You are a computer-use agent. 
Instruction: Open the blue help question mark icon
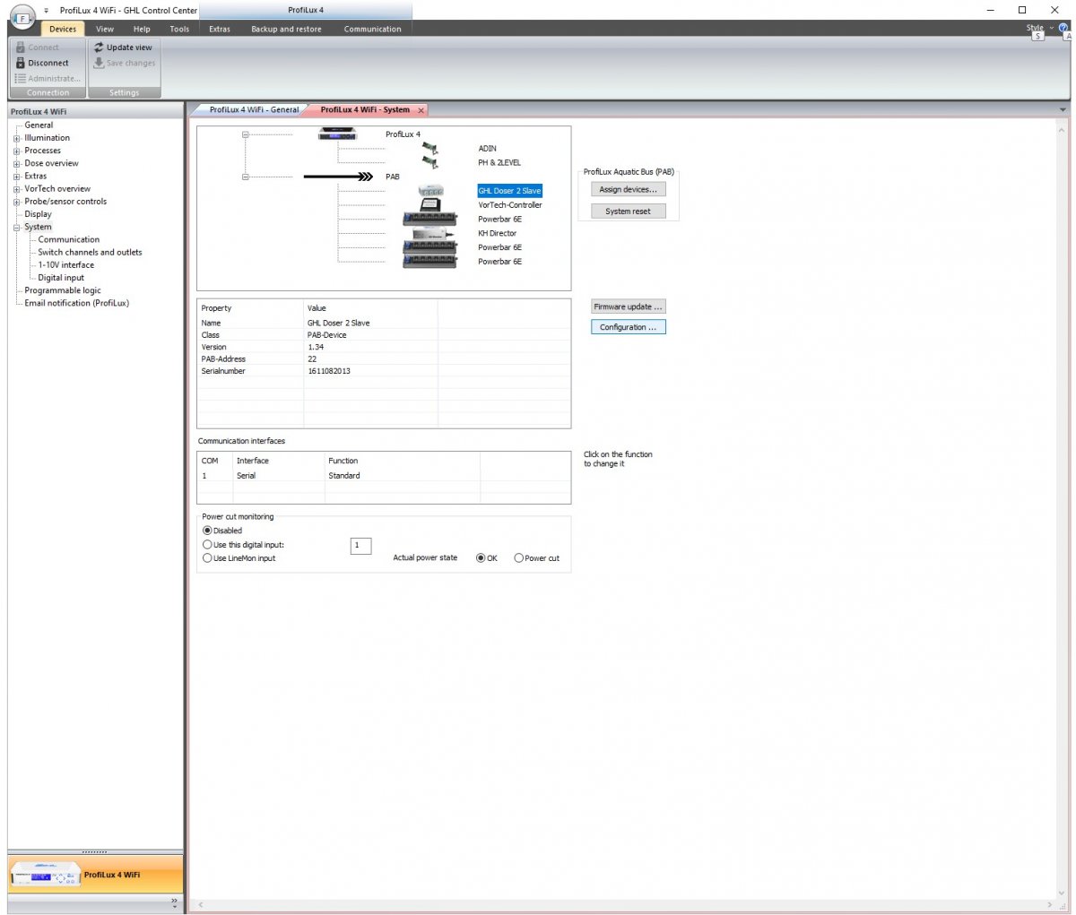1063,28
